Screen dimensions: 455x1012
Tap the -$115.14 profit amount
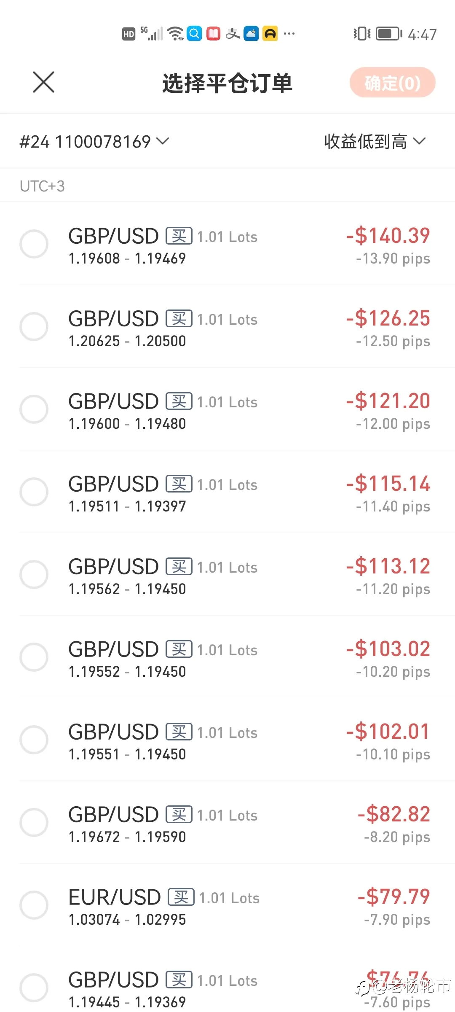pyautogui.click(x=388, y=483)
